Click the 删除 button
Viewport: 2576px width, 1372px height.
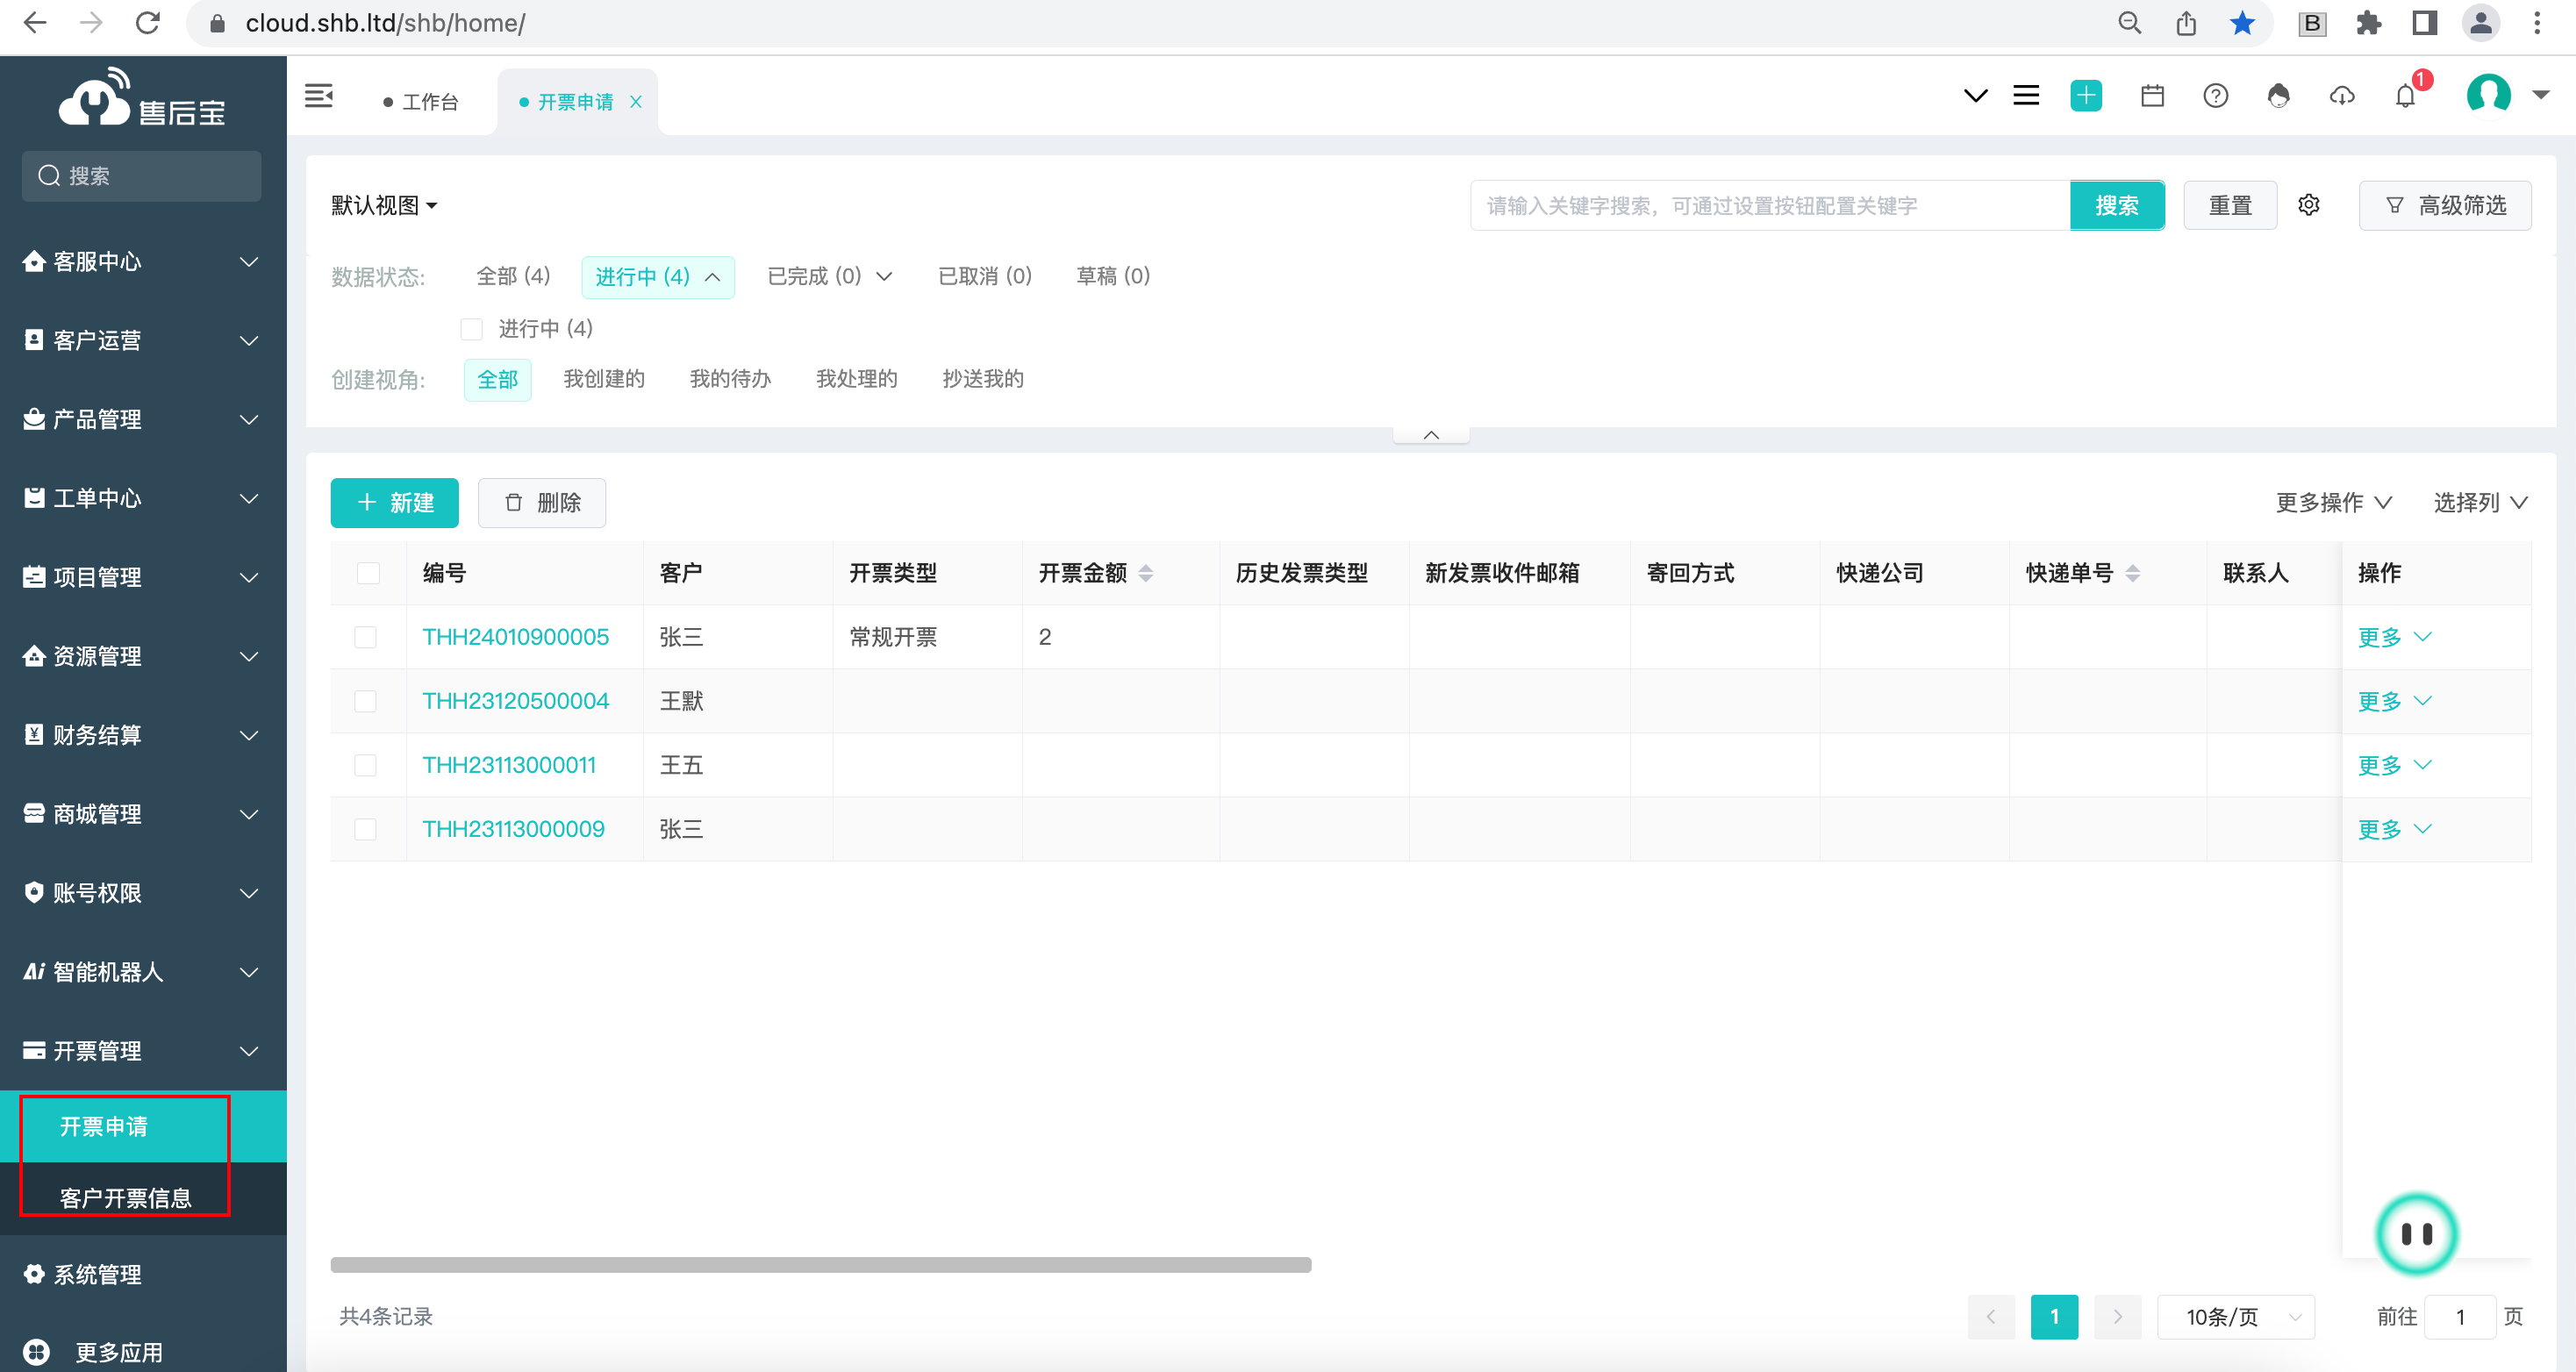pos(542,502)
